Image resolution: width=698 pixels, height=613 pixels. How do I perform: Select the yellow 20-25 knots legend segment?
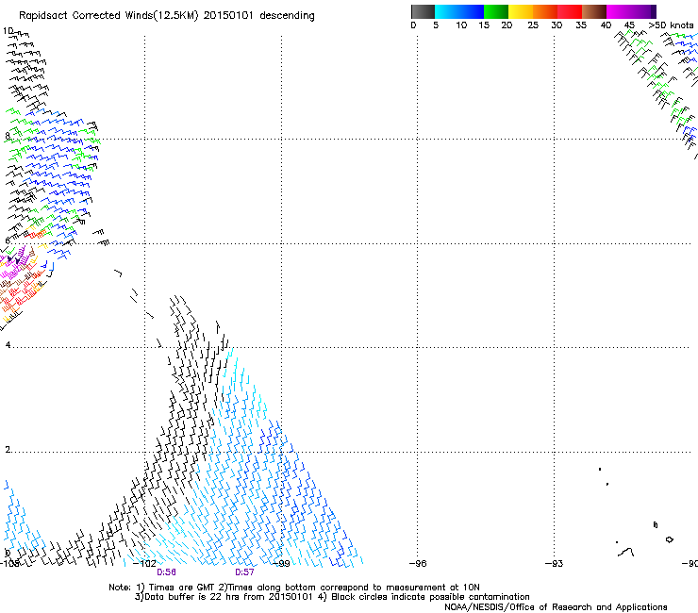coord(521,11)
